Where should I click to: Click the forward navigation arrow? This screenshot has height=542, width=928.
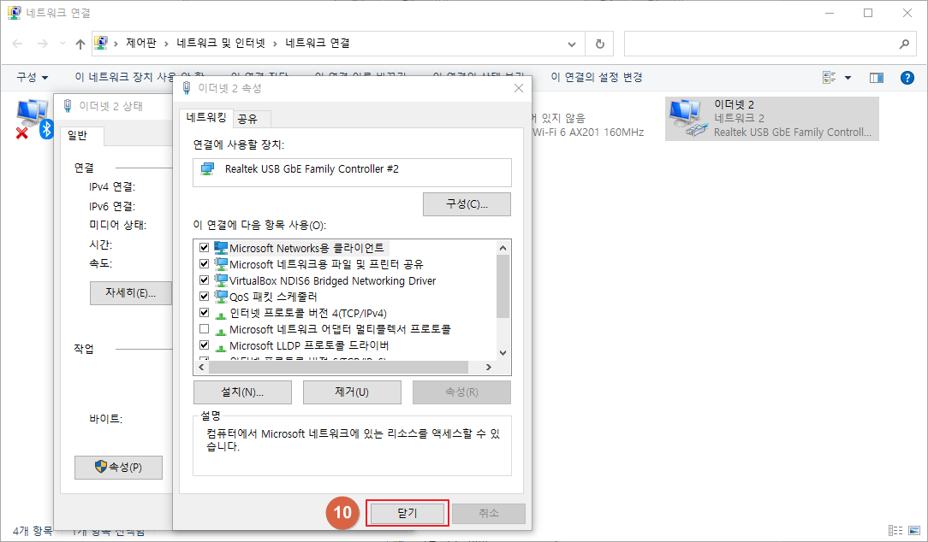coord(43,44)
